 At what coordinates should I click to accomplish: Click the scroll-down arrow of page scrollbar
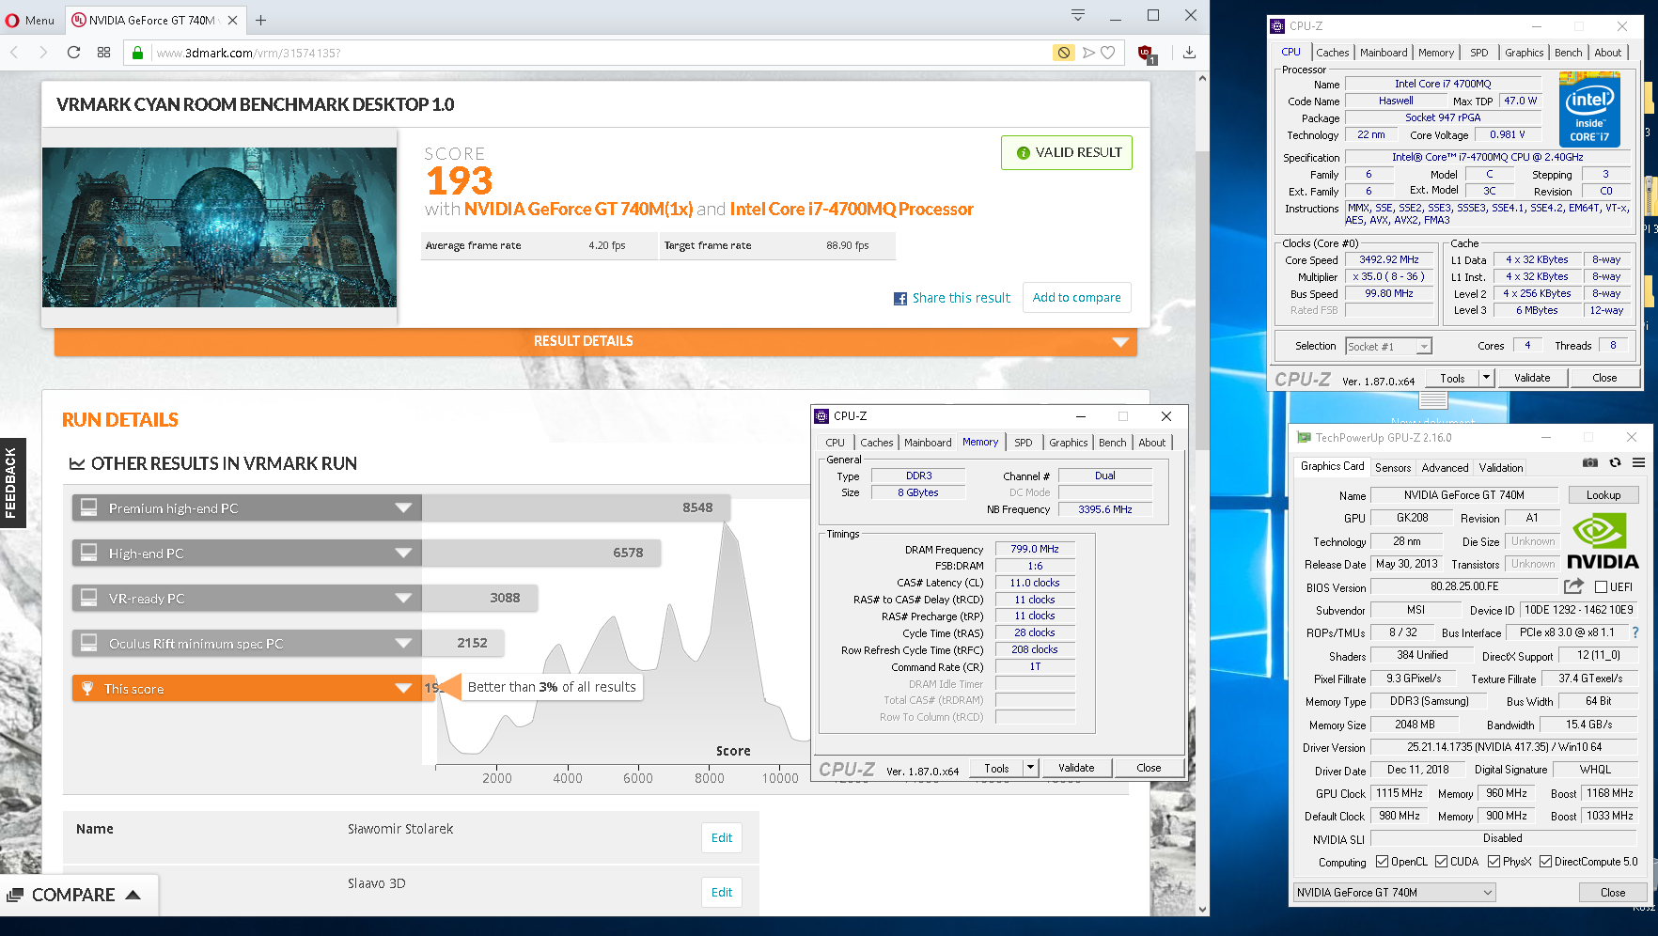coord(1202,909)
